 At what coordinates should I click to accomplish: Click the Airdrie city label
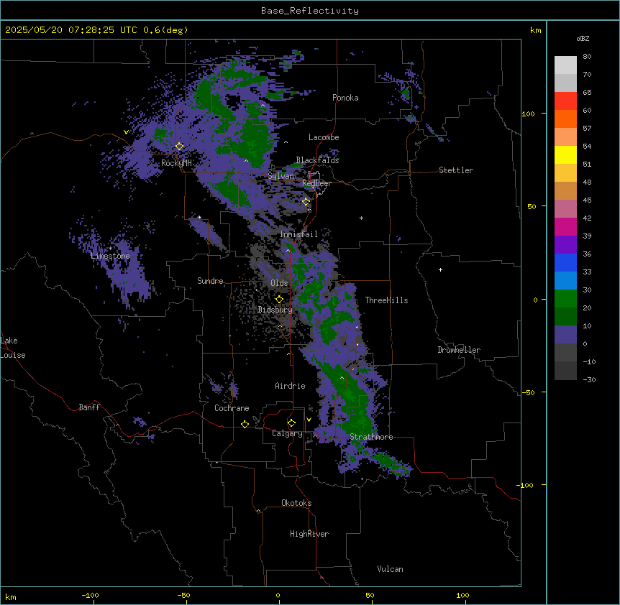click(x=291, y=386)
